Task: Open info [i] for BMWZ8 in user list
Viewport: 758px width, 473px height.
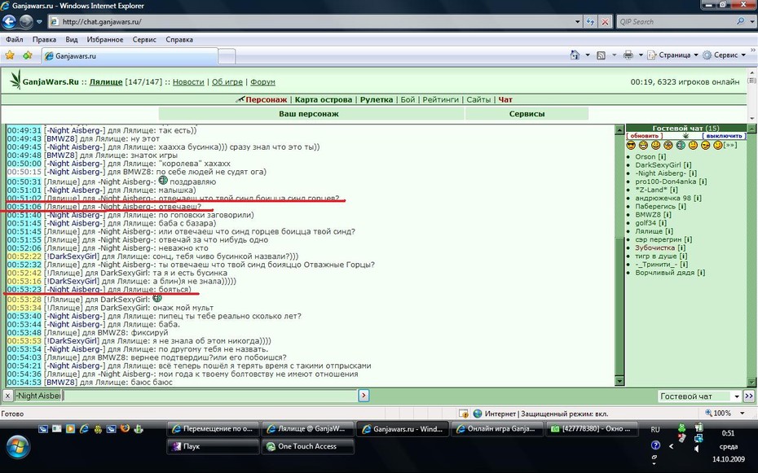Action: pyautogui.click(x=667, y=215)
